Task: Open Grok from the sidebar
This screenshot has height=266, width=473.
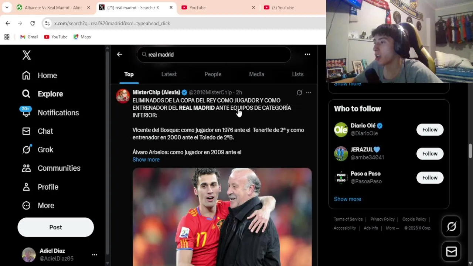Action: [x=38, y=150]
